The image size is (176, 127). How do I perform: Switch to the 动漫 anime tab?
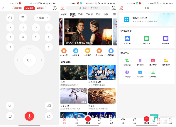point(106,14)
